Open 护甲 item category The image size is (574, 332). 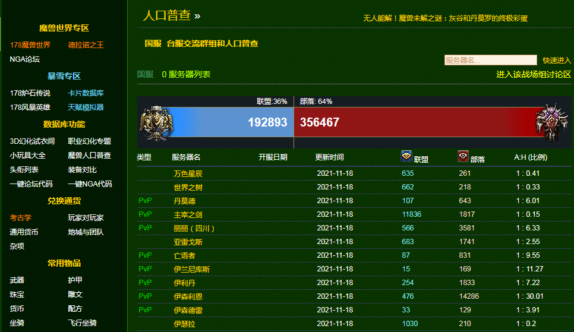(x=75, y=280)
